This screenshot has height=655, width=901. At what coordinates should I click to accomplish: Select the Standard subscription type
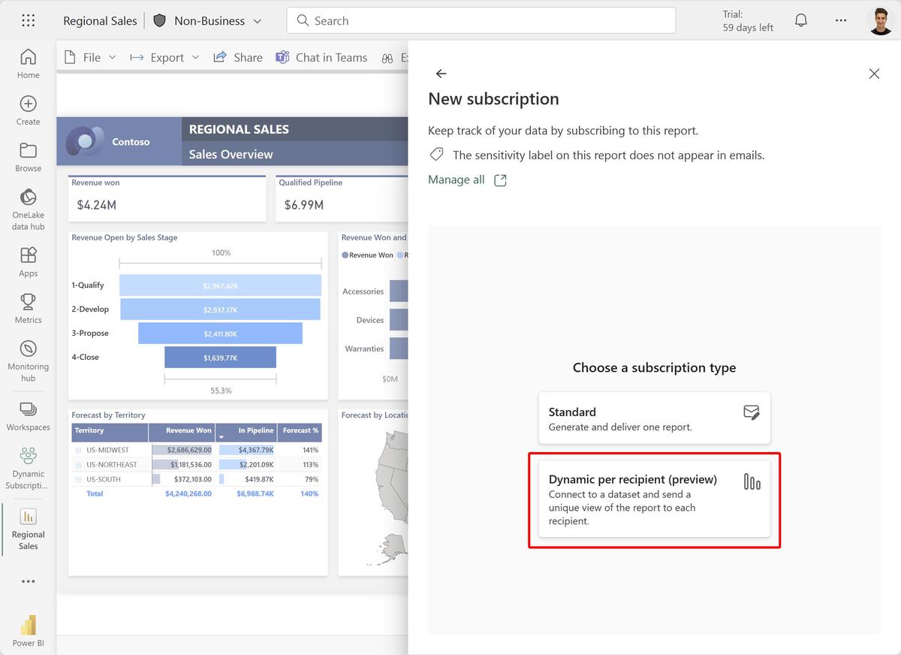654,418
